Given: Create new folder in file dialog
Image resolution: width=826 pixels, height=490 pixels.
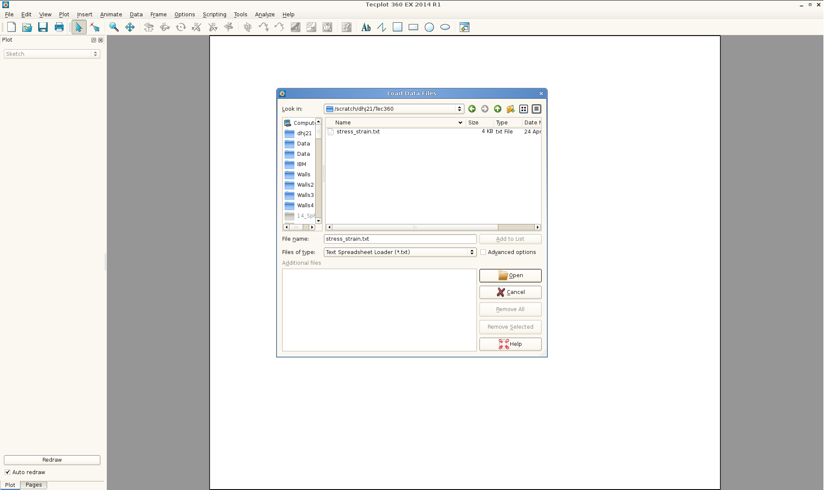Looking at the screenshot, I should point(510,109).
